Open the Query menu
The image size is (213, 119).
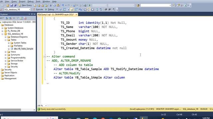(14, 1)
